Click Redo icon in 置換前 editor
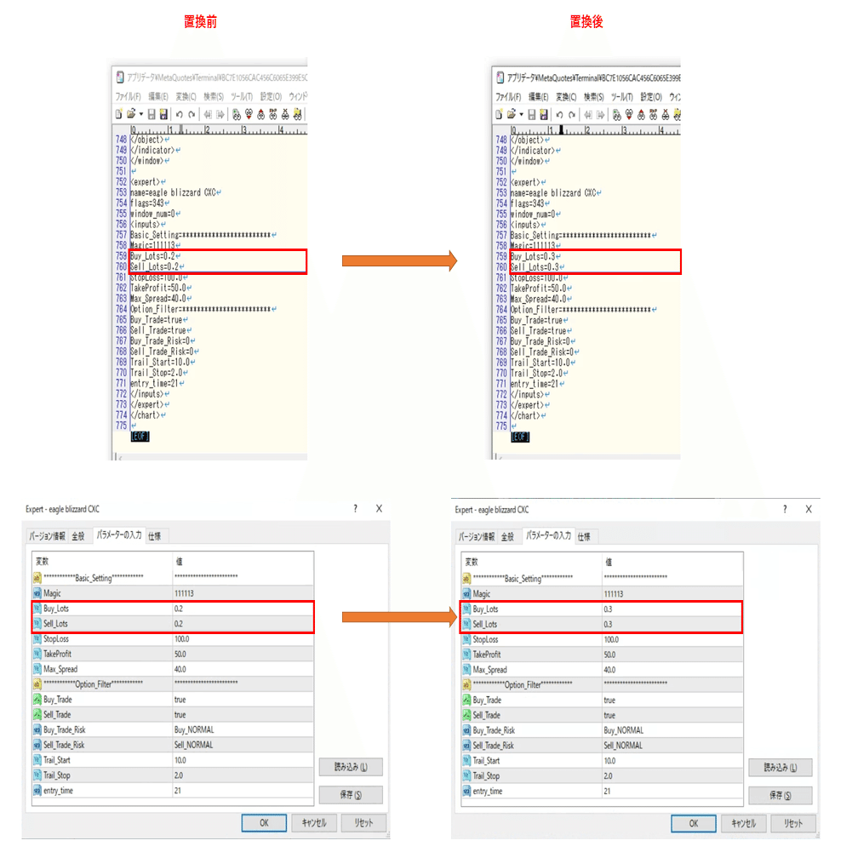852x852 pixels. point(192,114)
